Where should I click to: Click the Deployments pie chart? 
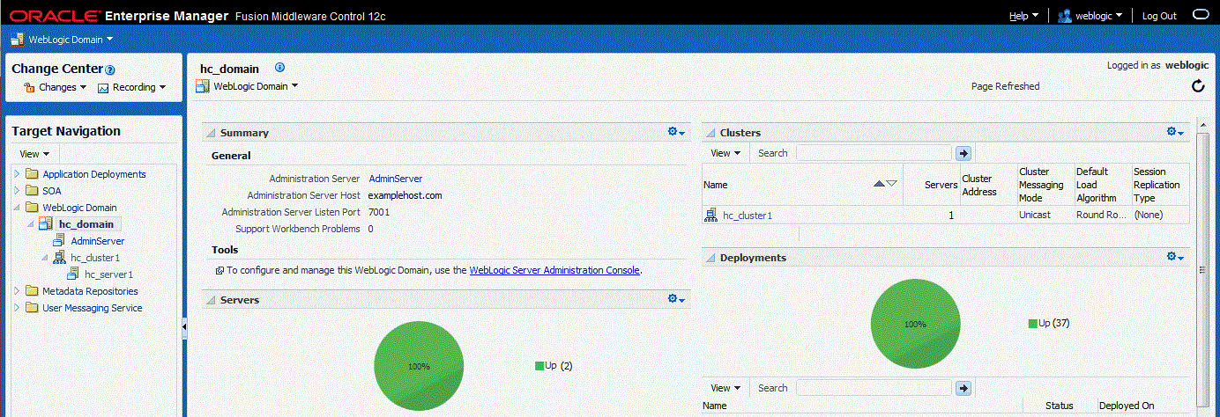click(x=916, y=324)
